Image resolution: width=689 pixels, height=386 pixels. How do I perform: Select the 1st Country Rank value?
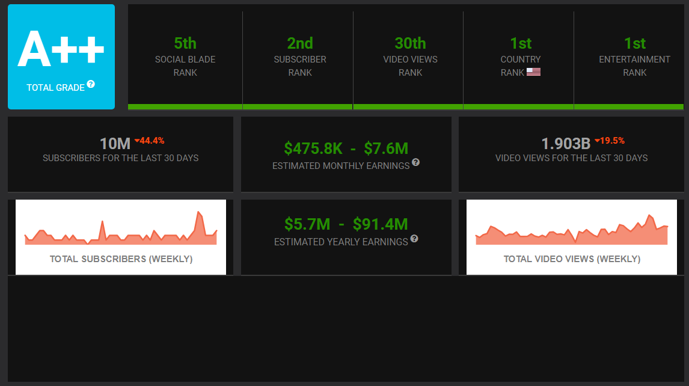[521, 43]
